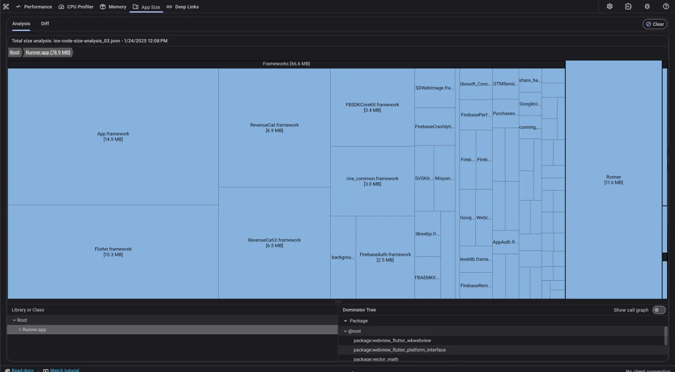675x372 pixels.
Task: Select package:vector_math row
Action: coord(501,359)
